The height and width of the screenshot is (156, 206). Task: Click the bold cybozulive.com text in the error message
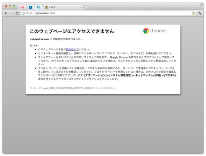pyautogui.click(x=39, y=39)
